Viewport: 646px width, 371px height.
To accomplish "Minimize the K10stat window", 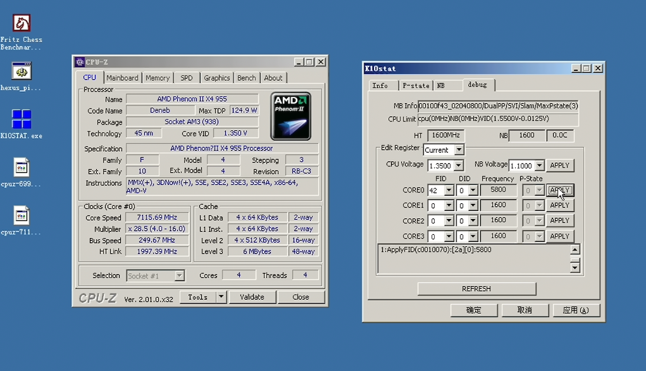I will pyautogui.click(x=576, y=68).
